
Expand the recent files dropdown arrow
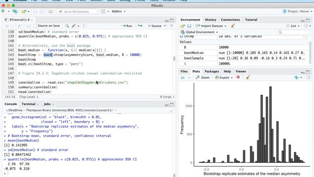coord(28,11)
